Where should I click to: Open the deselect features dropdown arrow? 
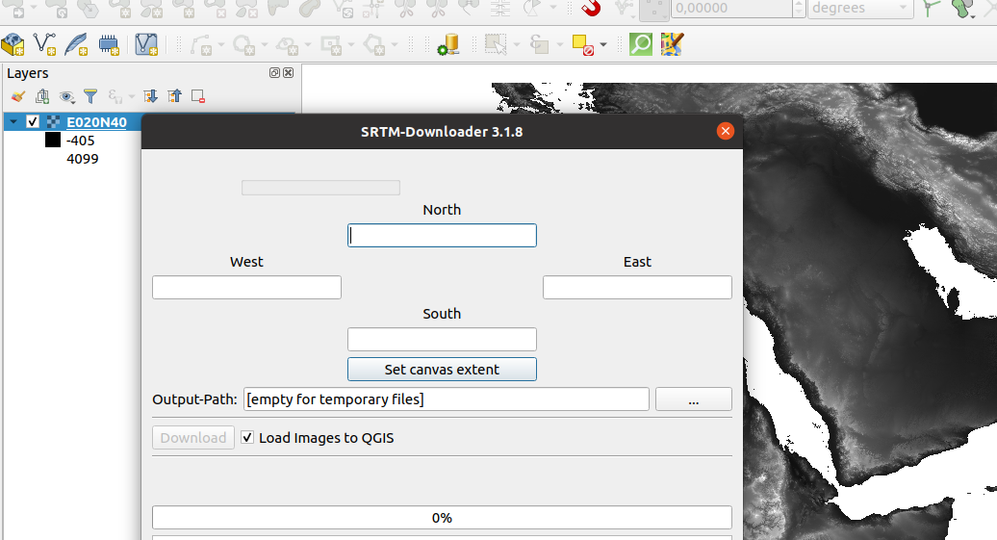pos(603,44)
